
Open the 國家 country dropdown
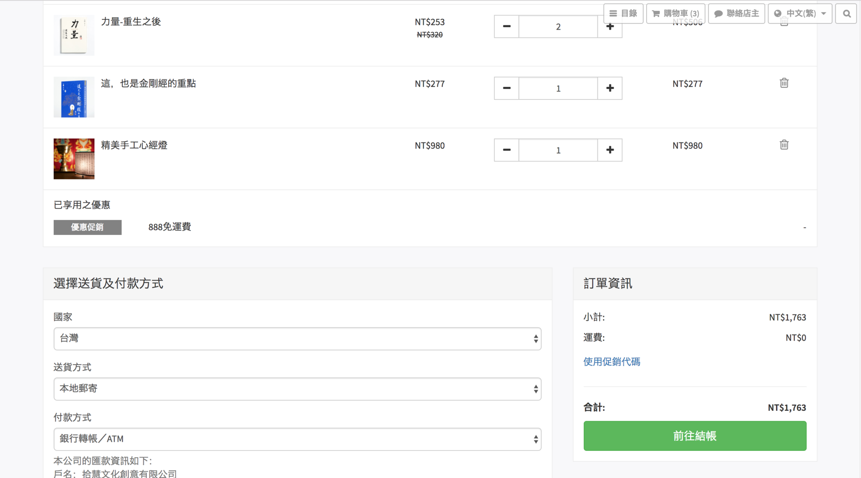297,339
